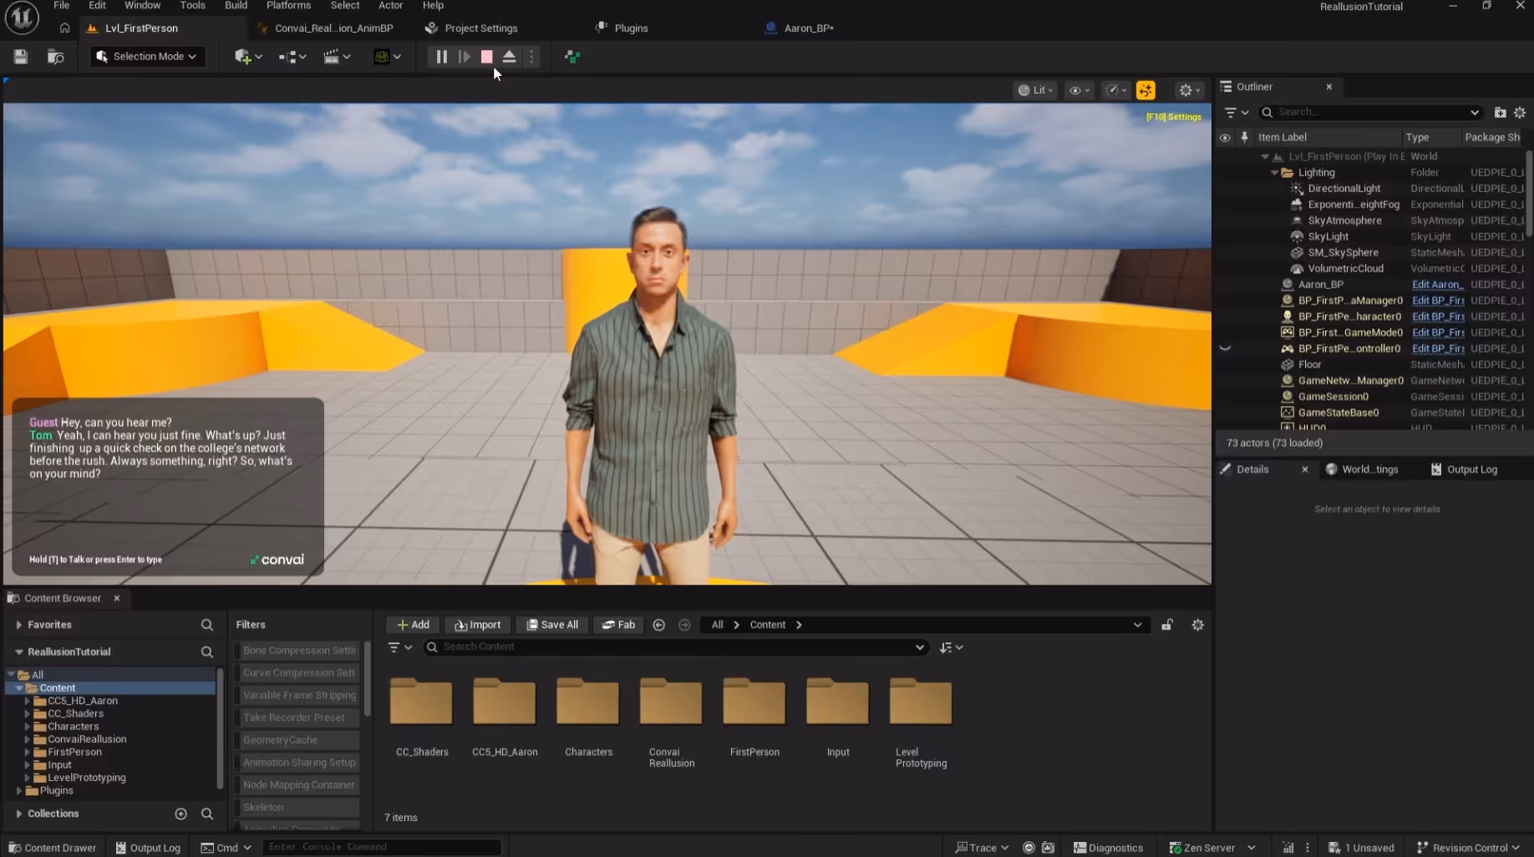Image resolution: width=1534 pixels, height=857 pixels.
Task: Click the Edit Aaron_BP blueprint link
Action: pos(1437,285)
